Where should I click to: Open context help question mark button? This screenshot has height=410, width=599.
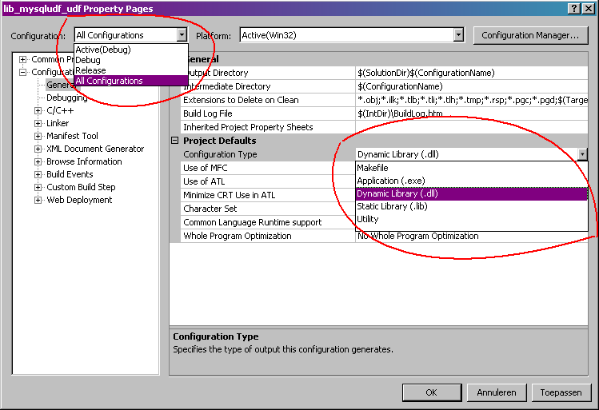[x=574, y=9]
